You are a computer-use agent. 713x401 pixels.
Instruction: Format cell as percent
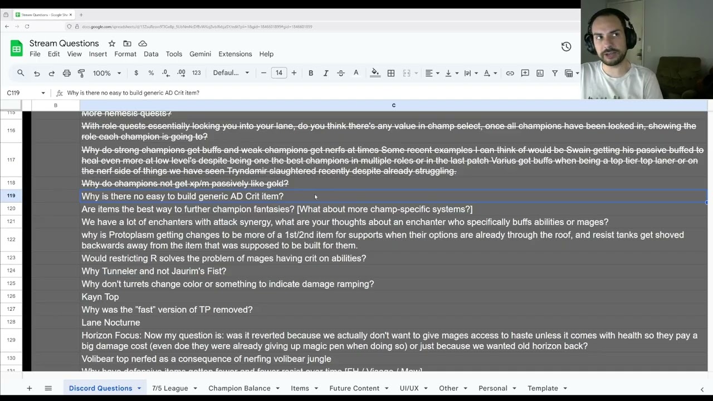click(x=151, y=73)
